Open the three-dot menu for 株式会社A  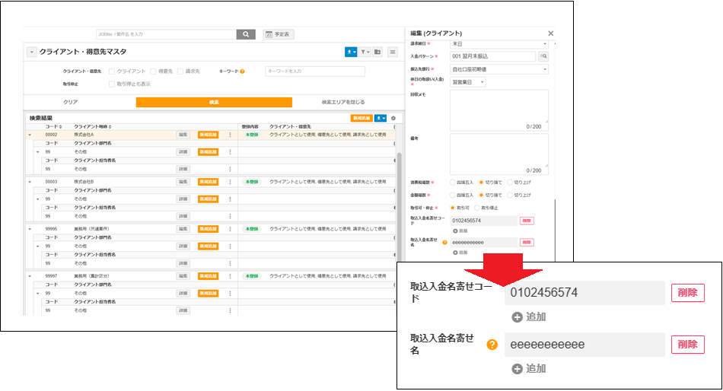[230, 135]
